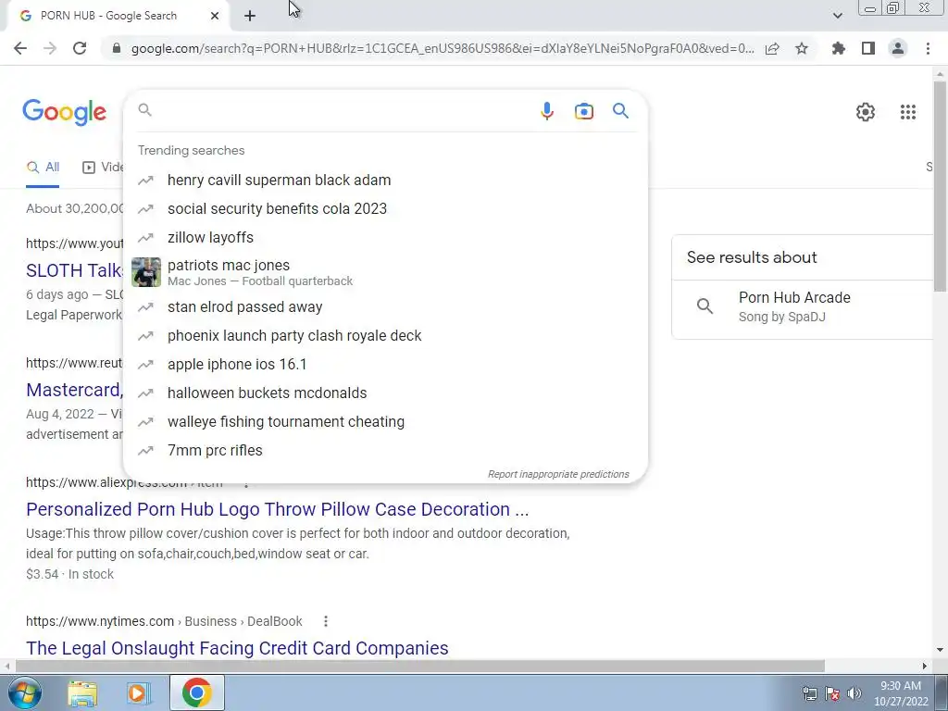
Task: Open Windows Media Player taskbar icon
Action: [x=138, y=692]
